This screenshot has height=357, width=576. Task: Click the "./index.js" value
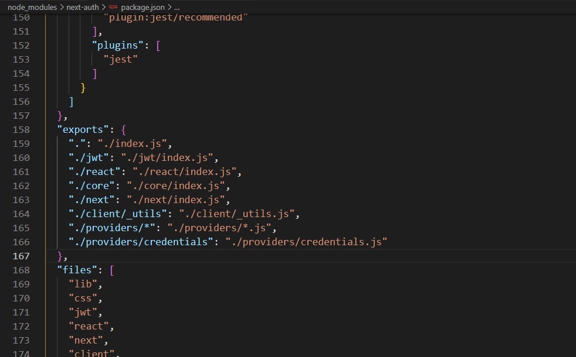[x=132, y=144]
